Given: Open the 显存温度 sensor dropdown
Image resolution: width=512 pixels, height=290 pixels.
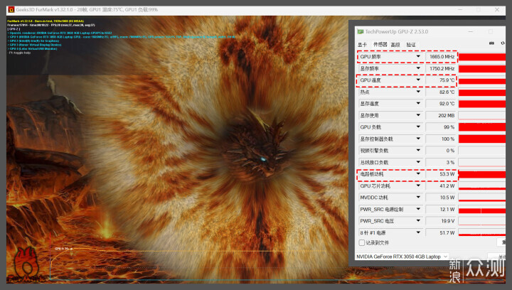Looking at the screenshot, I should [418, 103].
